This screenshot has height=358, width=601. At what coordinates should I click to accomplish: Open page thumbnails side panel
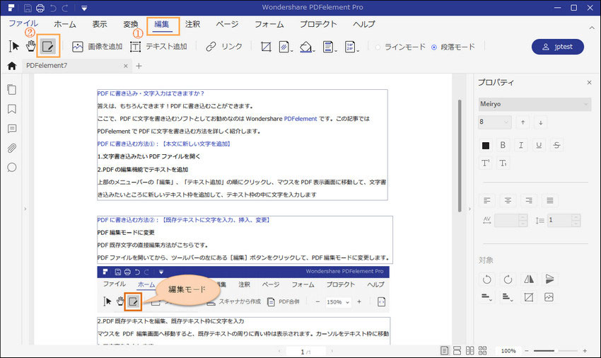[12, 89]
